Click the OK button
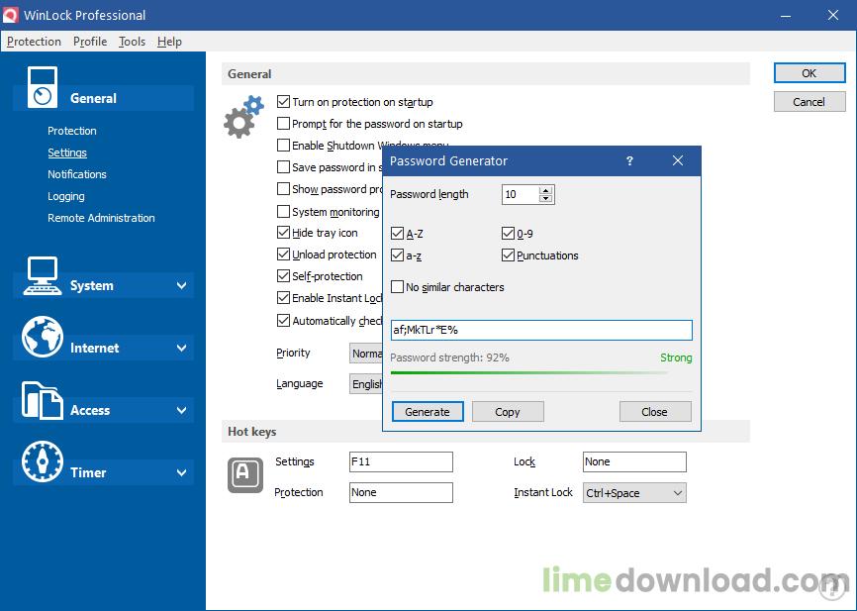Screen dimensions: 857x611 809,73
